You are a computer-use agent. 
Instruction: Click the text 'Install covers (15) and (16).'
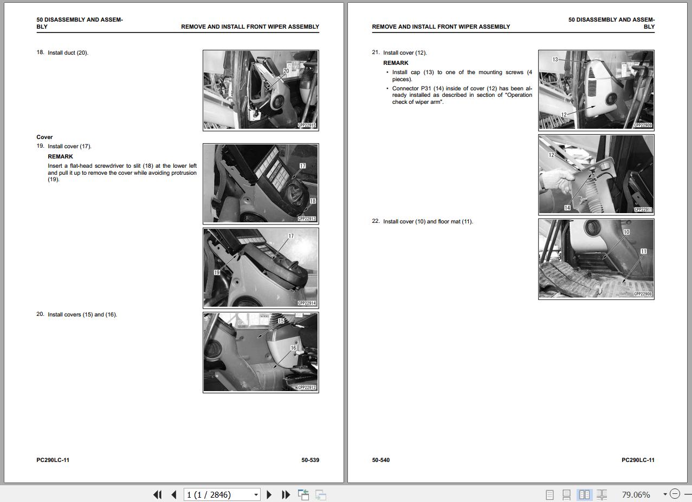coord(82,314)
